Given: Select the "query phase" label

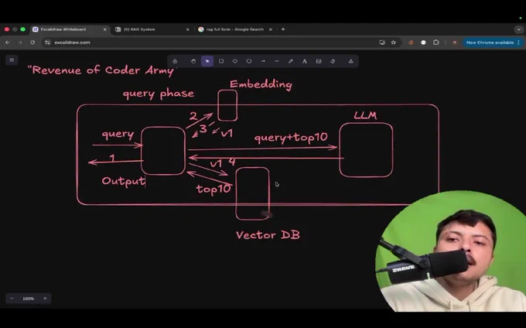Looking at the screenshot, I should click(x=159, y=94).
